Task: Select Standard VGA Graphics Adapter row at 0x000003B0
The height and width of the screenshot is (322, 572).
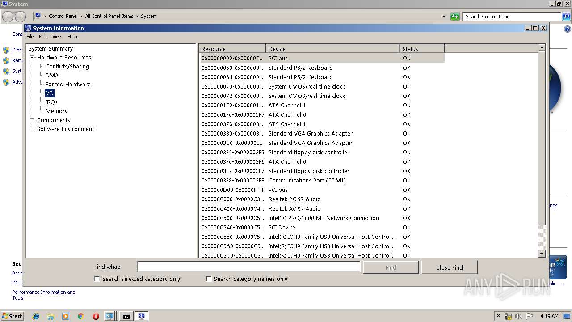Action: [322, 134]
